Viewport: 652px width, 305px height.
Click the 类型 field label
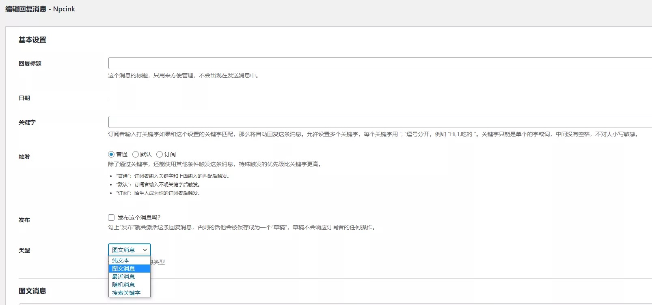point(24,250)
